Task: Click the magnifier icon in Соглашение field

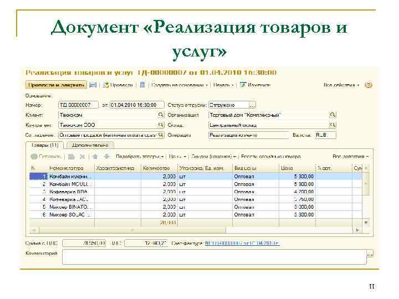Action: [x=161, y=135]
